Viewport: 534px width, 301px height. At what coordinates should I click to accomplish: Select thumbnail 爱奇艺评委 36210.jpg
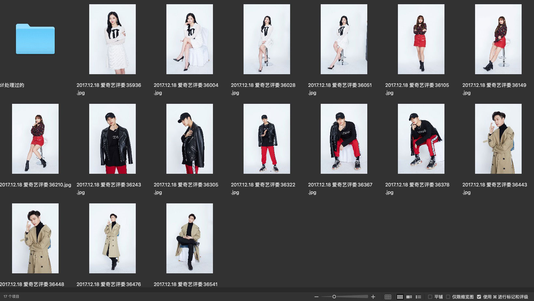click(x=35, y=139)
